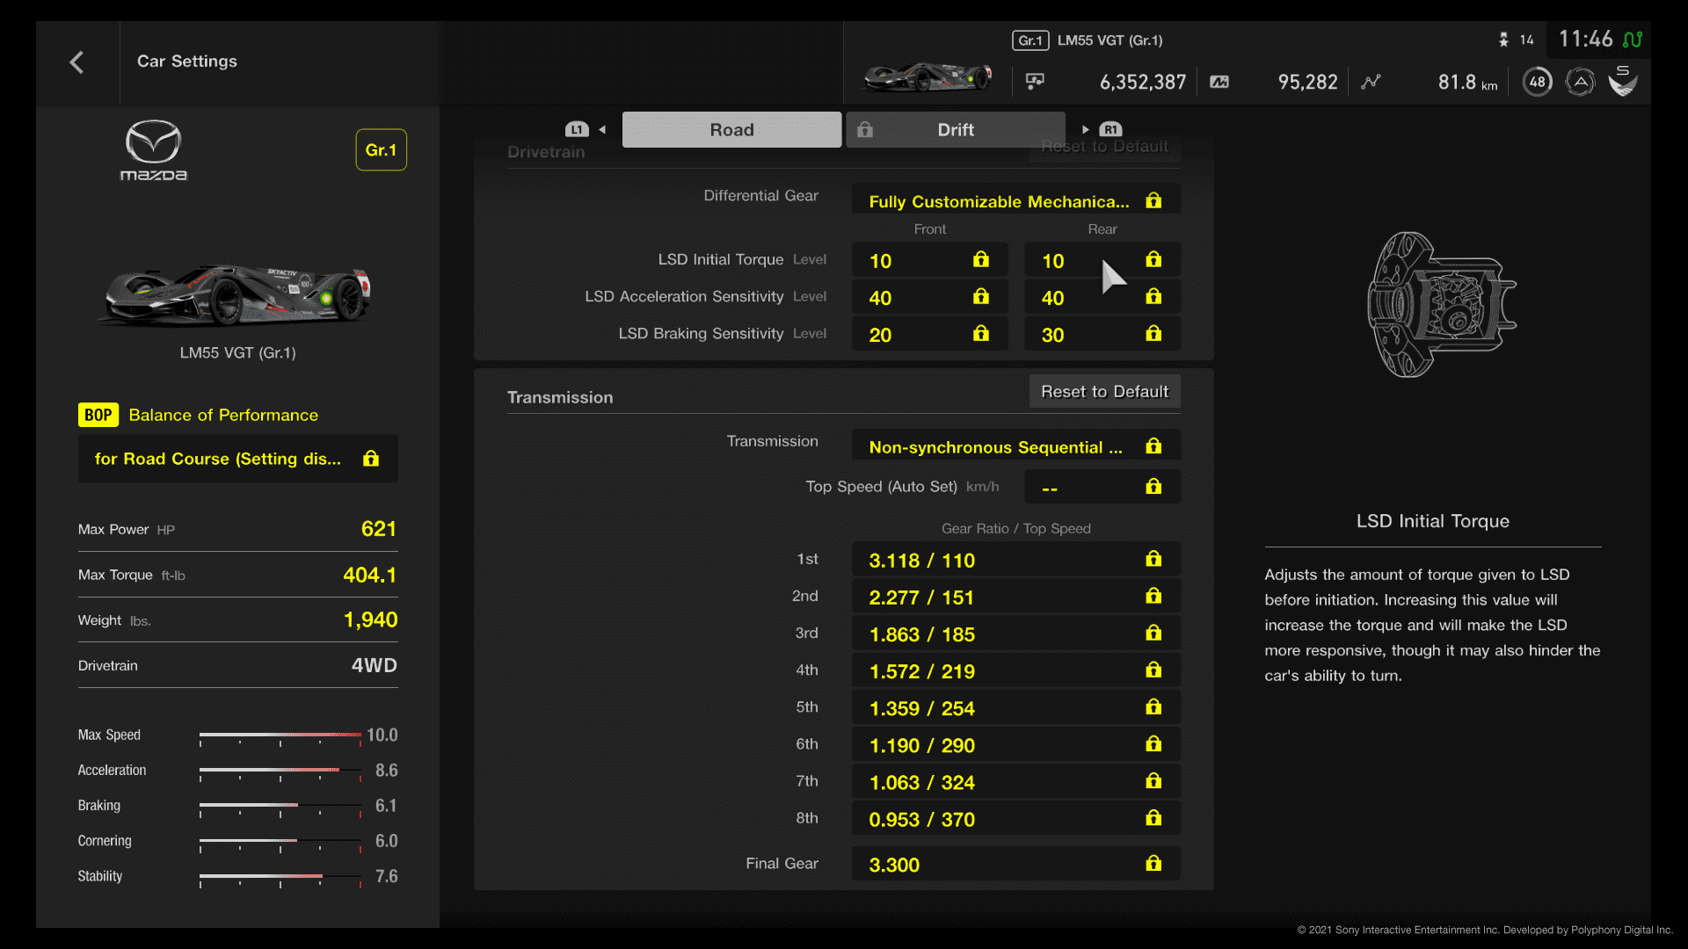Click the lock icon on Final Gear

(x=1153, y=864)
